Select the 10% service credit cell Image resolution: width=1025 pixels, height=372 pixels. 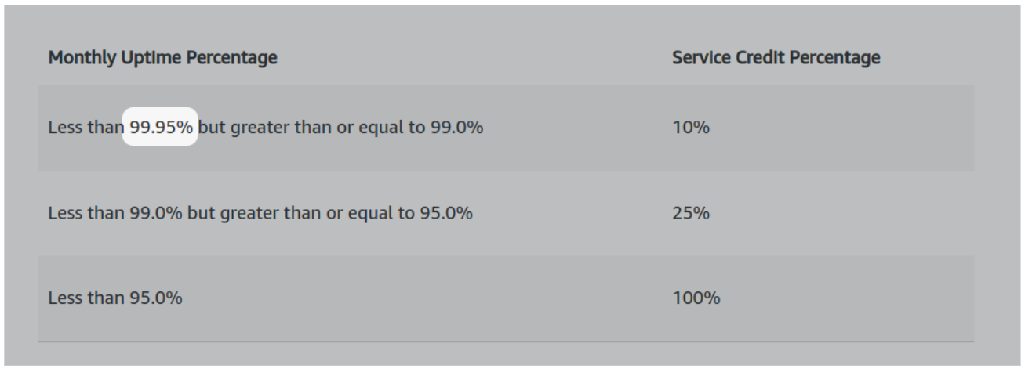(690, 127)
